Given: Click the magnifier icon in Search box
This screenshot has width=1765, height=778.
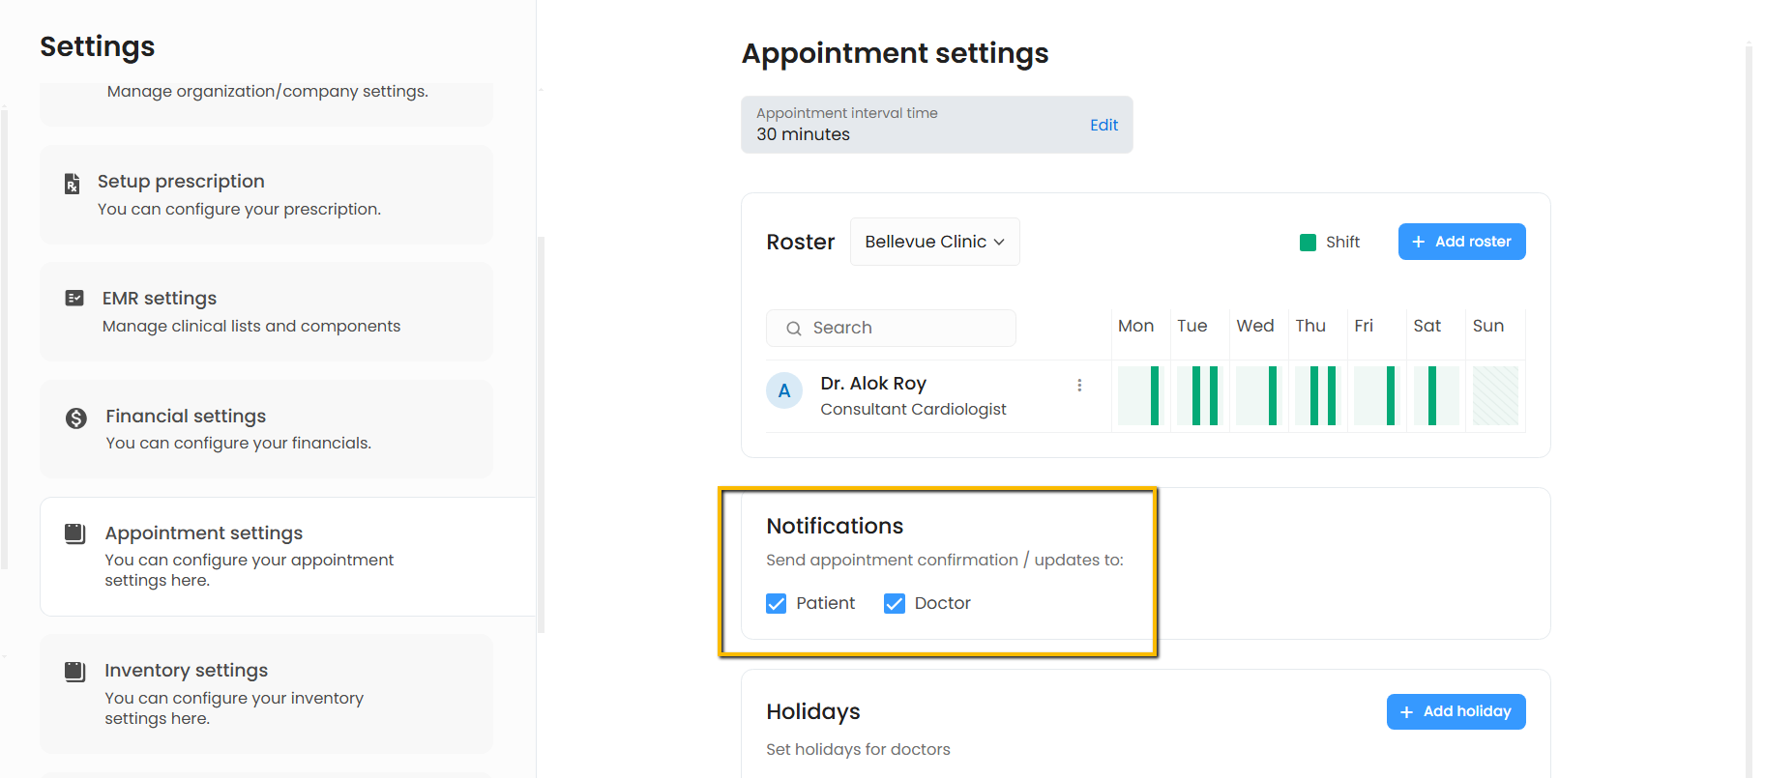Looking at the screenshot, I should pos(794,329).
